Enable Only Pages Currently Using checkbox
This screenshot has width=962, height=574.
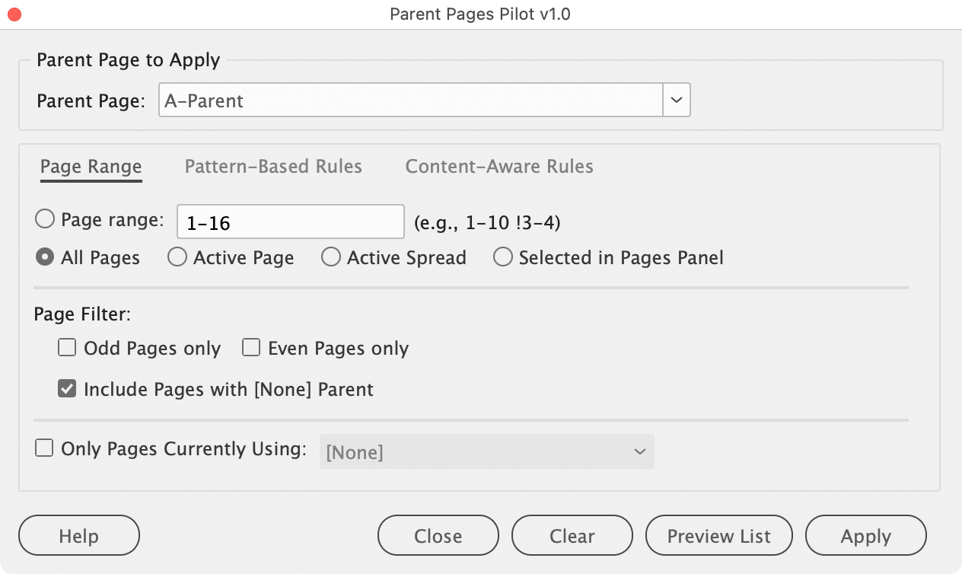pyautogui.click(x=45, y=448)
